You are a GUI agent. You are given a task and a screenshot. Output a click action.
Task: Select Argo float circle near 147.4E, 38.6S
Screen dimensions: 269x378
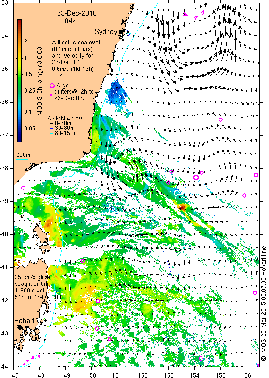23,188
